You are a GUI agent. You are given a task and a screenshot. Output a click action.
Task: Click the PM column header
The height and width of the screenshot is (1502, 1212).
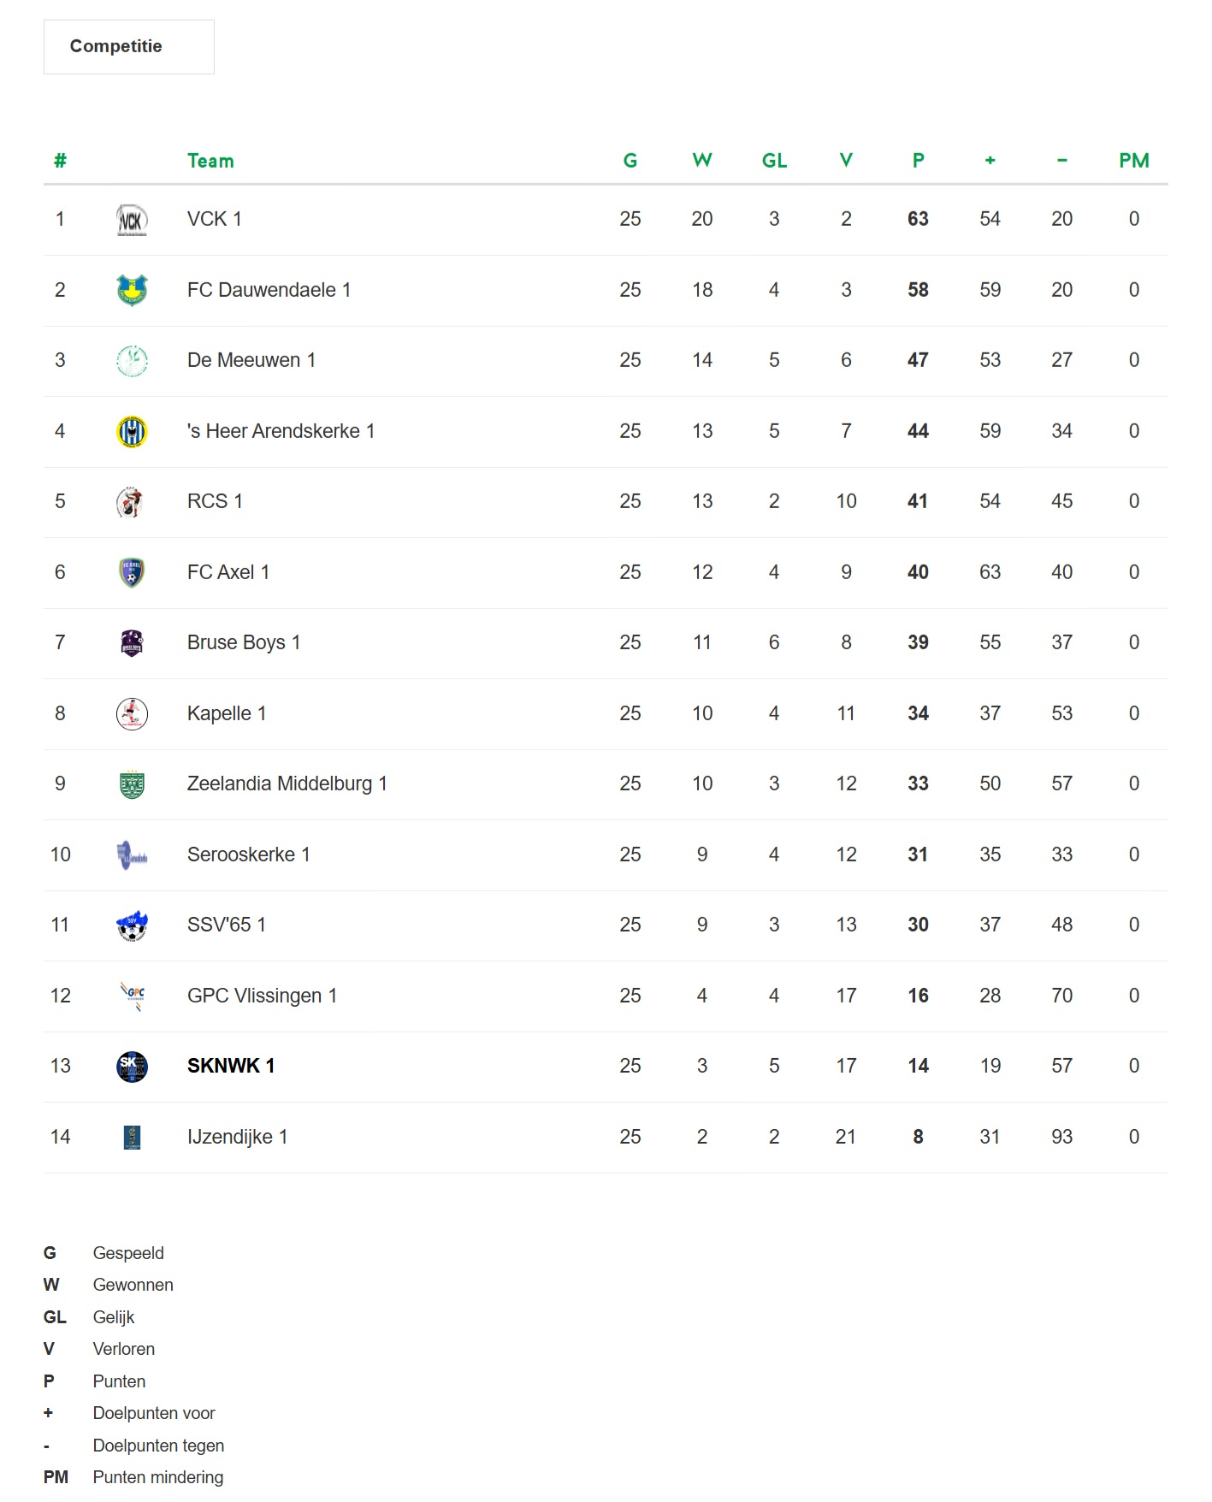(x=1133, y=161)
